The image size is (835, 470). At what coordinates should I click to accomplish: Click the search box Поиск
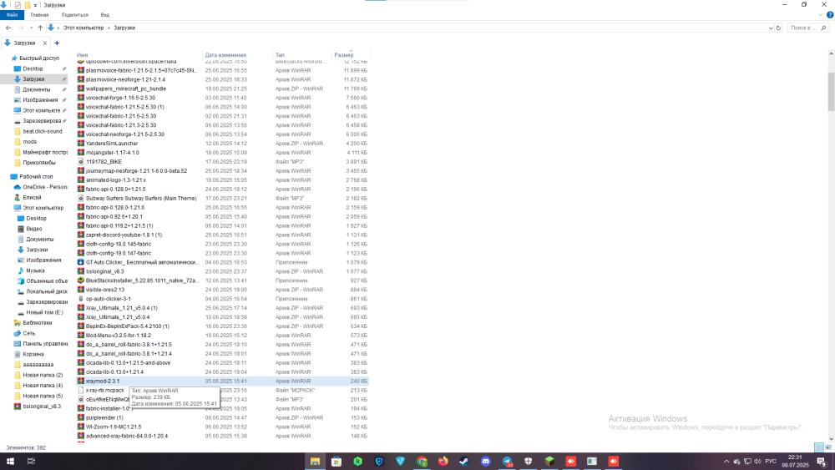(807, 28)
